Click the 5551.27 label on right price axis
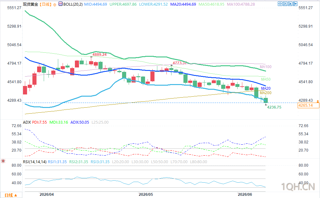The height and width of the screenshot is (198, 320). 306,8
